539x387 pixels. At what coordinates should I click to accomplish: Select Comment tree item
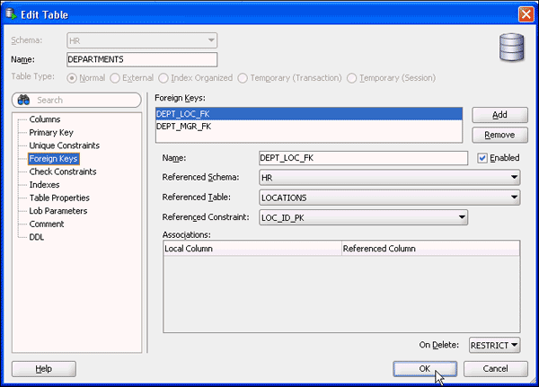[x=47, y=224]
